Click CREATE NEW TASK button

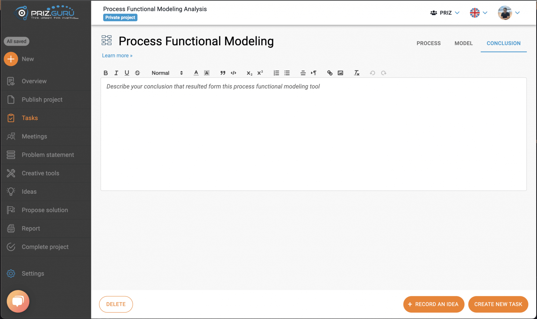point(498,304)
